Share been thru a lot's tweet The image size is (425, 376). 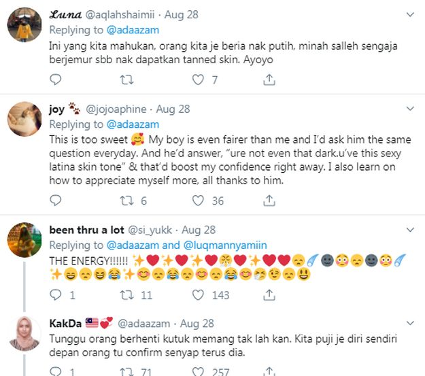tap(269, 295)
